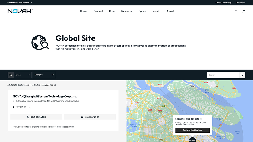
Task: Open the user account icon
Action: point(244,11)
